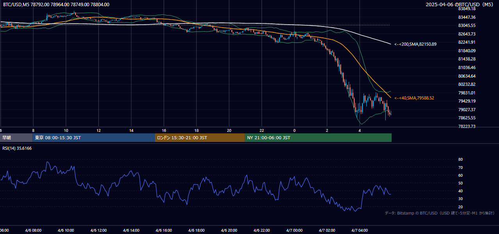Click price axis label 83045.55

[467, 25]
